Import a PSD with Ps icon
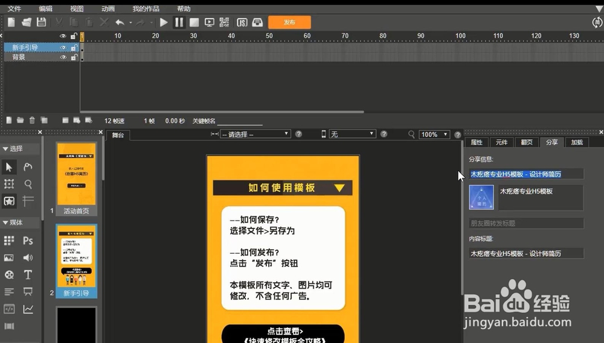Viewport: 604px width, 343px height. (x=28, y=241)
